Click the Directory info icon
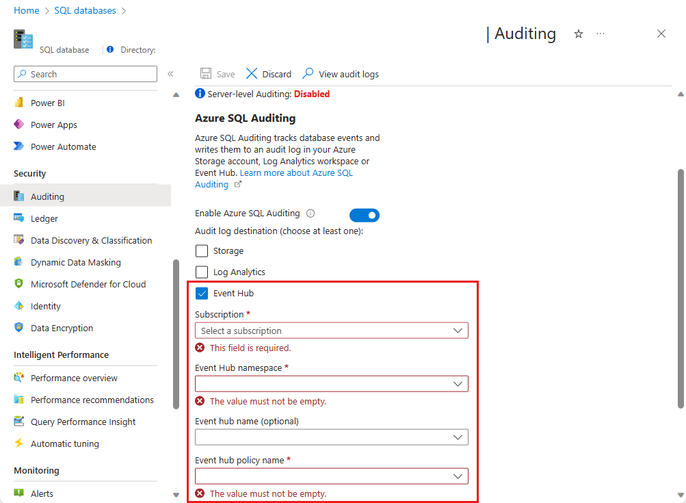686x503 pixels. click(110, 49)
